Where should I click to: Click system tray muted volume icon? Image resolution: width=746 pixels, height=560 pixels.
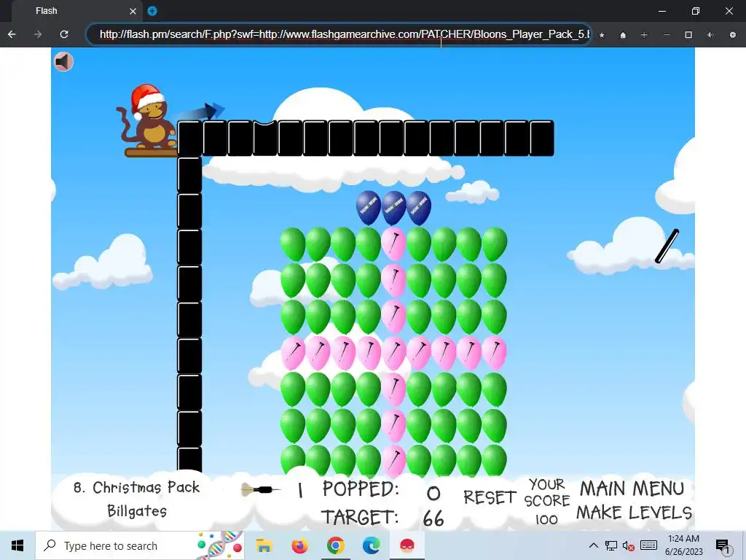pos(629,545)
